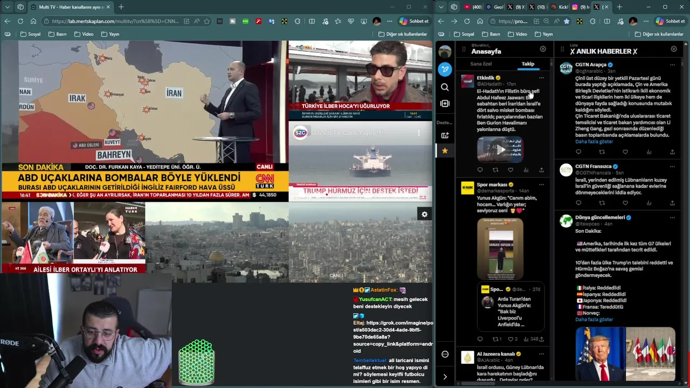Show more of Dünya güncellemeleri post
Viewport: 690px width, 388px height.
(594, 320)
